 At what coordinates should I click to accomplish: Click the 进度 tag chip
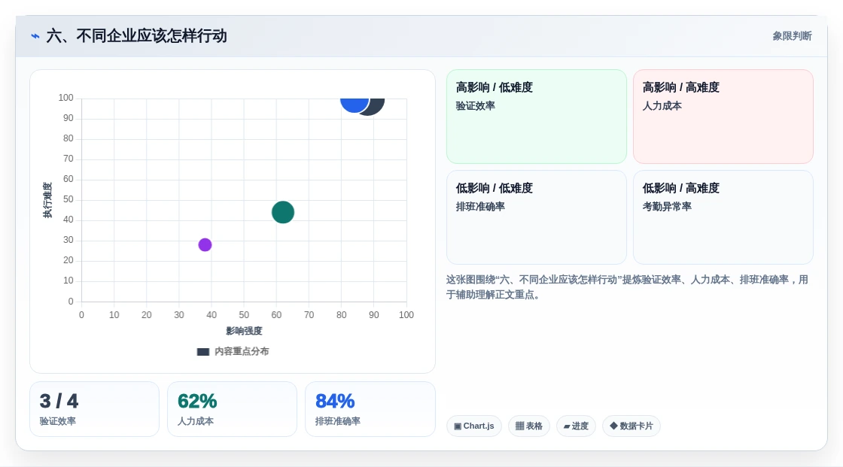[576, 426]
